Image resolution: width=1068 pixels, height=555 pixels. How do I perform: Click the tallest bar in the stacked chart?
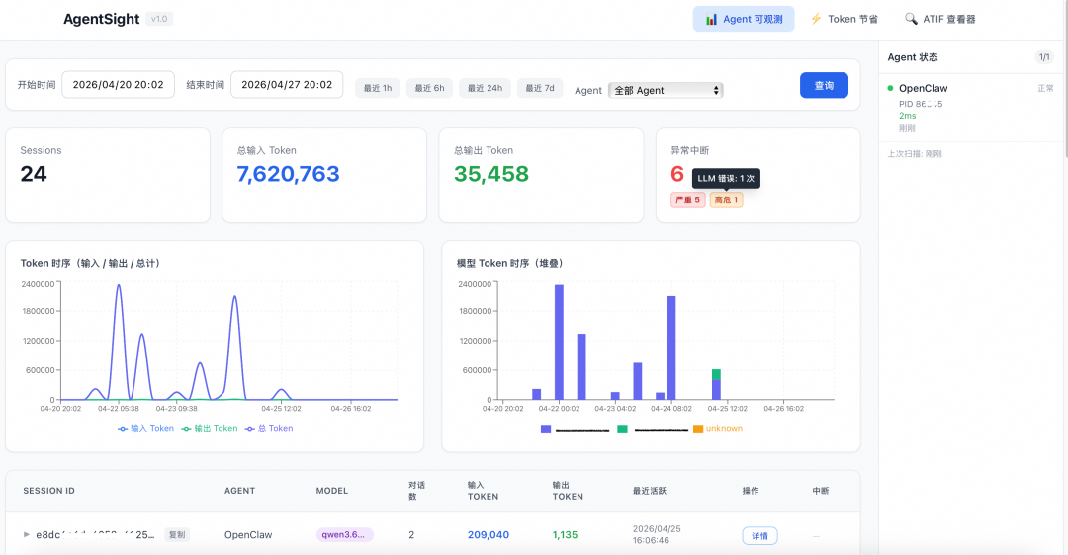click(559, 342)
